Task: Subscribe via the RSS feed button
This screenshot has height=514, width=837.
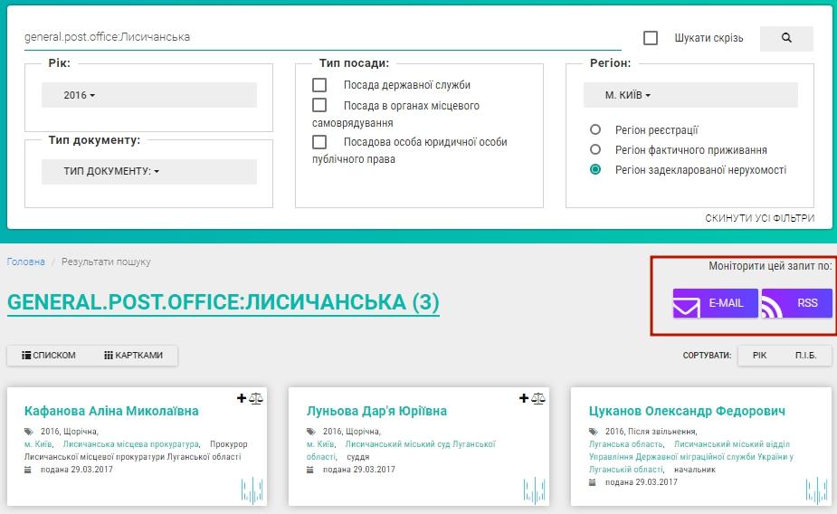Action: [x=796, y=303]
